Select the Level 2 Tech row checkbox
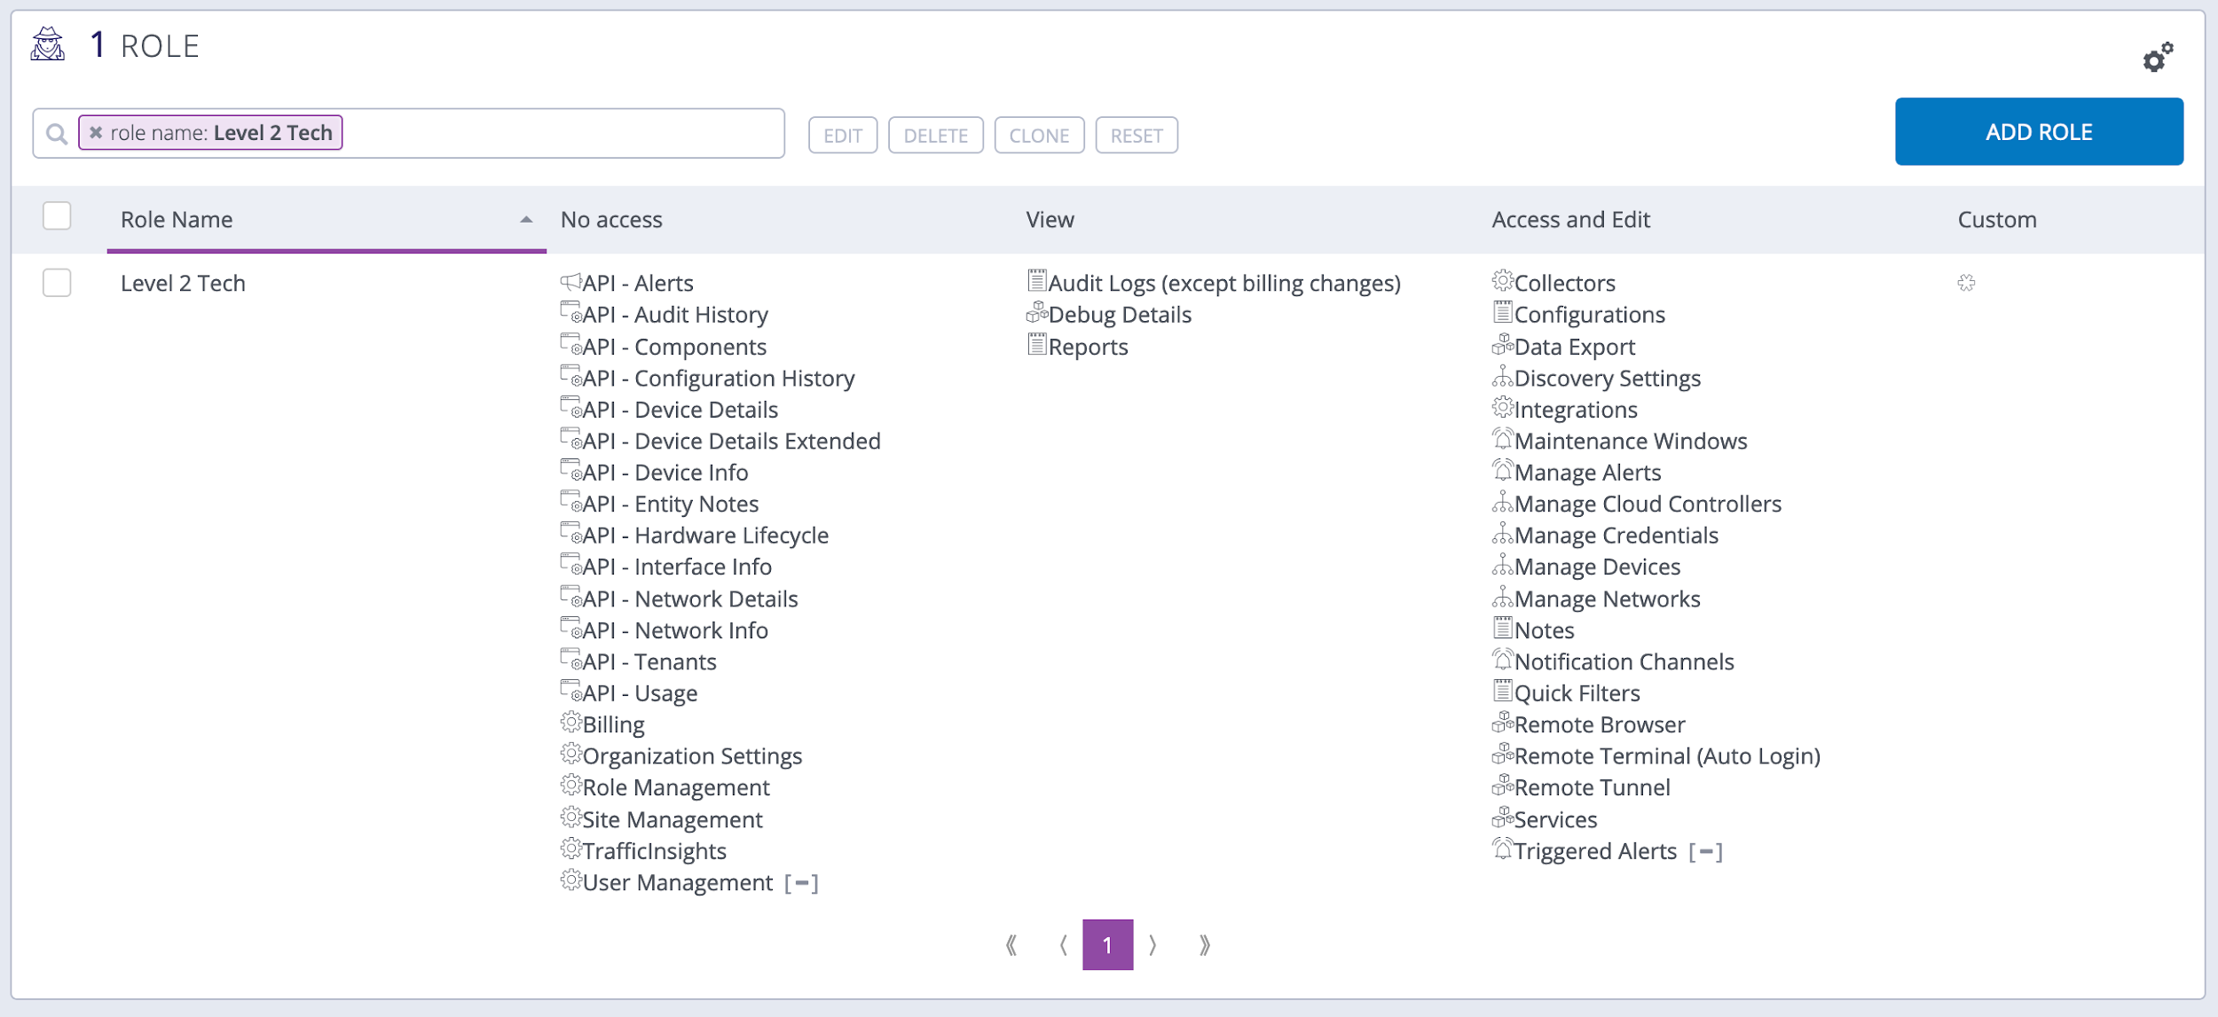Viewport: 2218px width, 1017px height. point(57,283)
